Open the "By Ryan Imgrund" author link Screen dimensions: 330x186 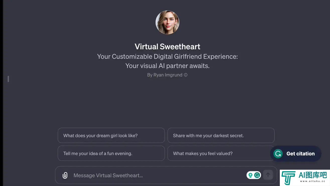[165, 75]
